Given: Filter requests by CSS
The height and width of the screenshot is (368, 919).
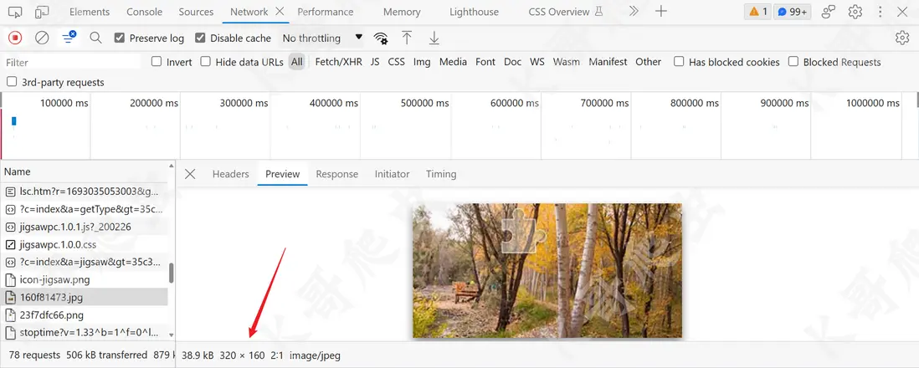Looking at the screenshot, I should pos(396,62).
